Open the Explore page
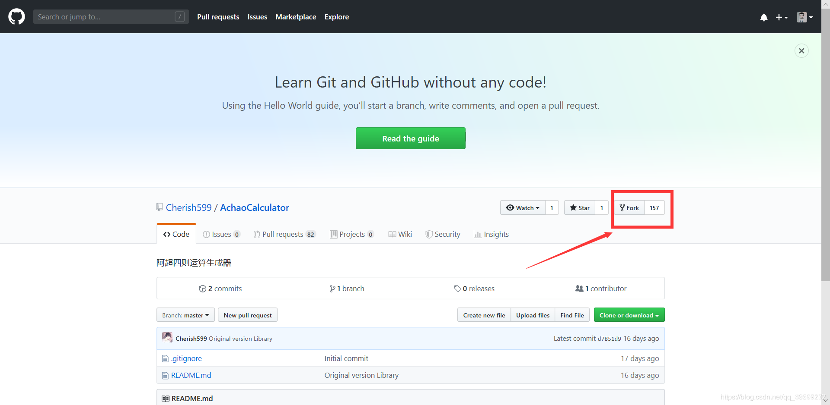830x405 pixels. pyautogui.click(x=336, y=17)
